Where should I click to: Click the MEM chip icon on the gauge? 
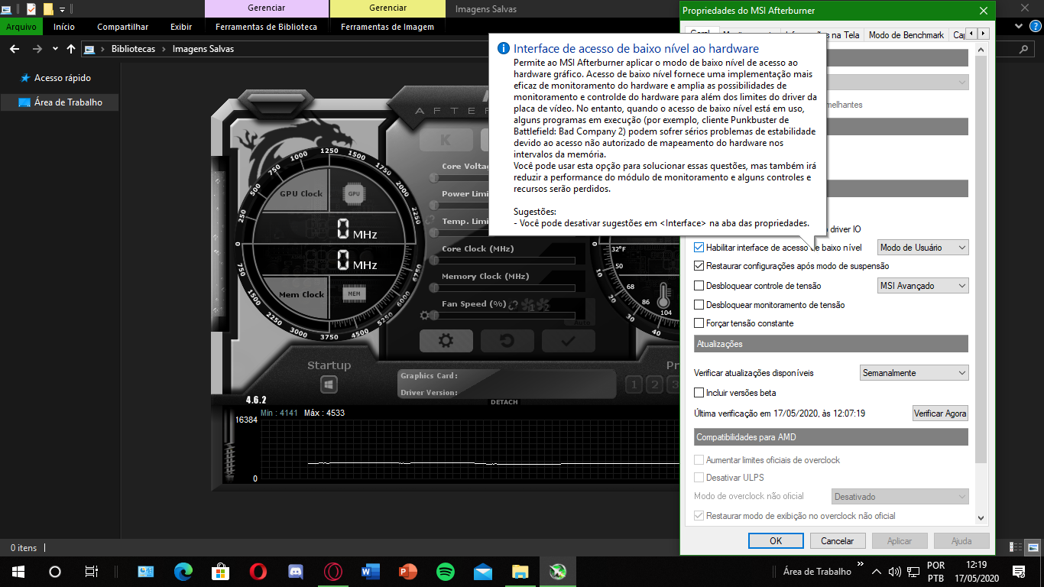(x=354, y=293)
